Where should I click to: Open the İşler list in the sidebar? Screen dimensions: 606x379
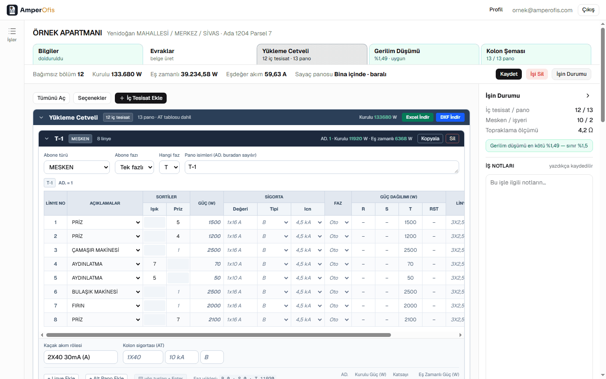12,34
